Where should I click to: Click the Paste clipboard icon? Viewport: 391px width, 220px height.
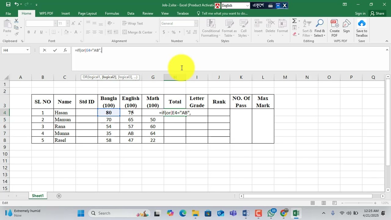(x=7, y=24)
